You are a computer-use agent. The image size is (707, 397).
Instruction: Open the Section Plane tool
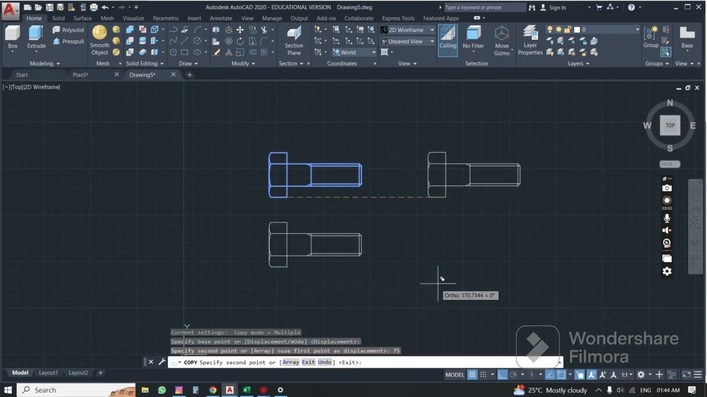(294, 41)
